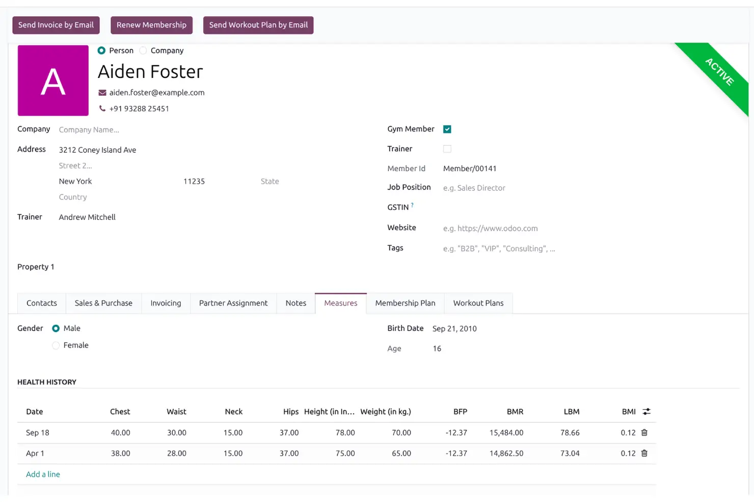Viewport: 754px width, 502px height.
Task: Click weight value 65.00 in Apr 1 row
Action: 401,453
